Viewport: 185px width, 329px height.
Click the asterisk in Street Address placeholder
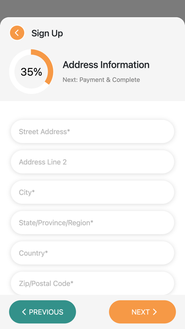pos(68,131)
